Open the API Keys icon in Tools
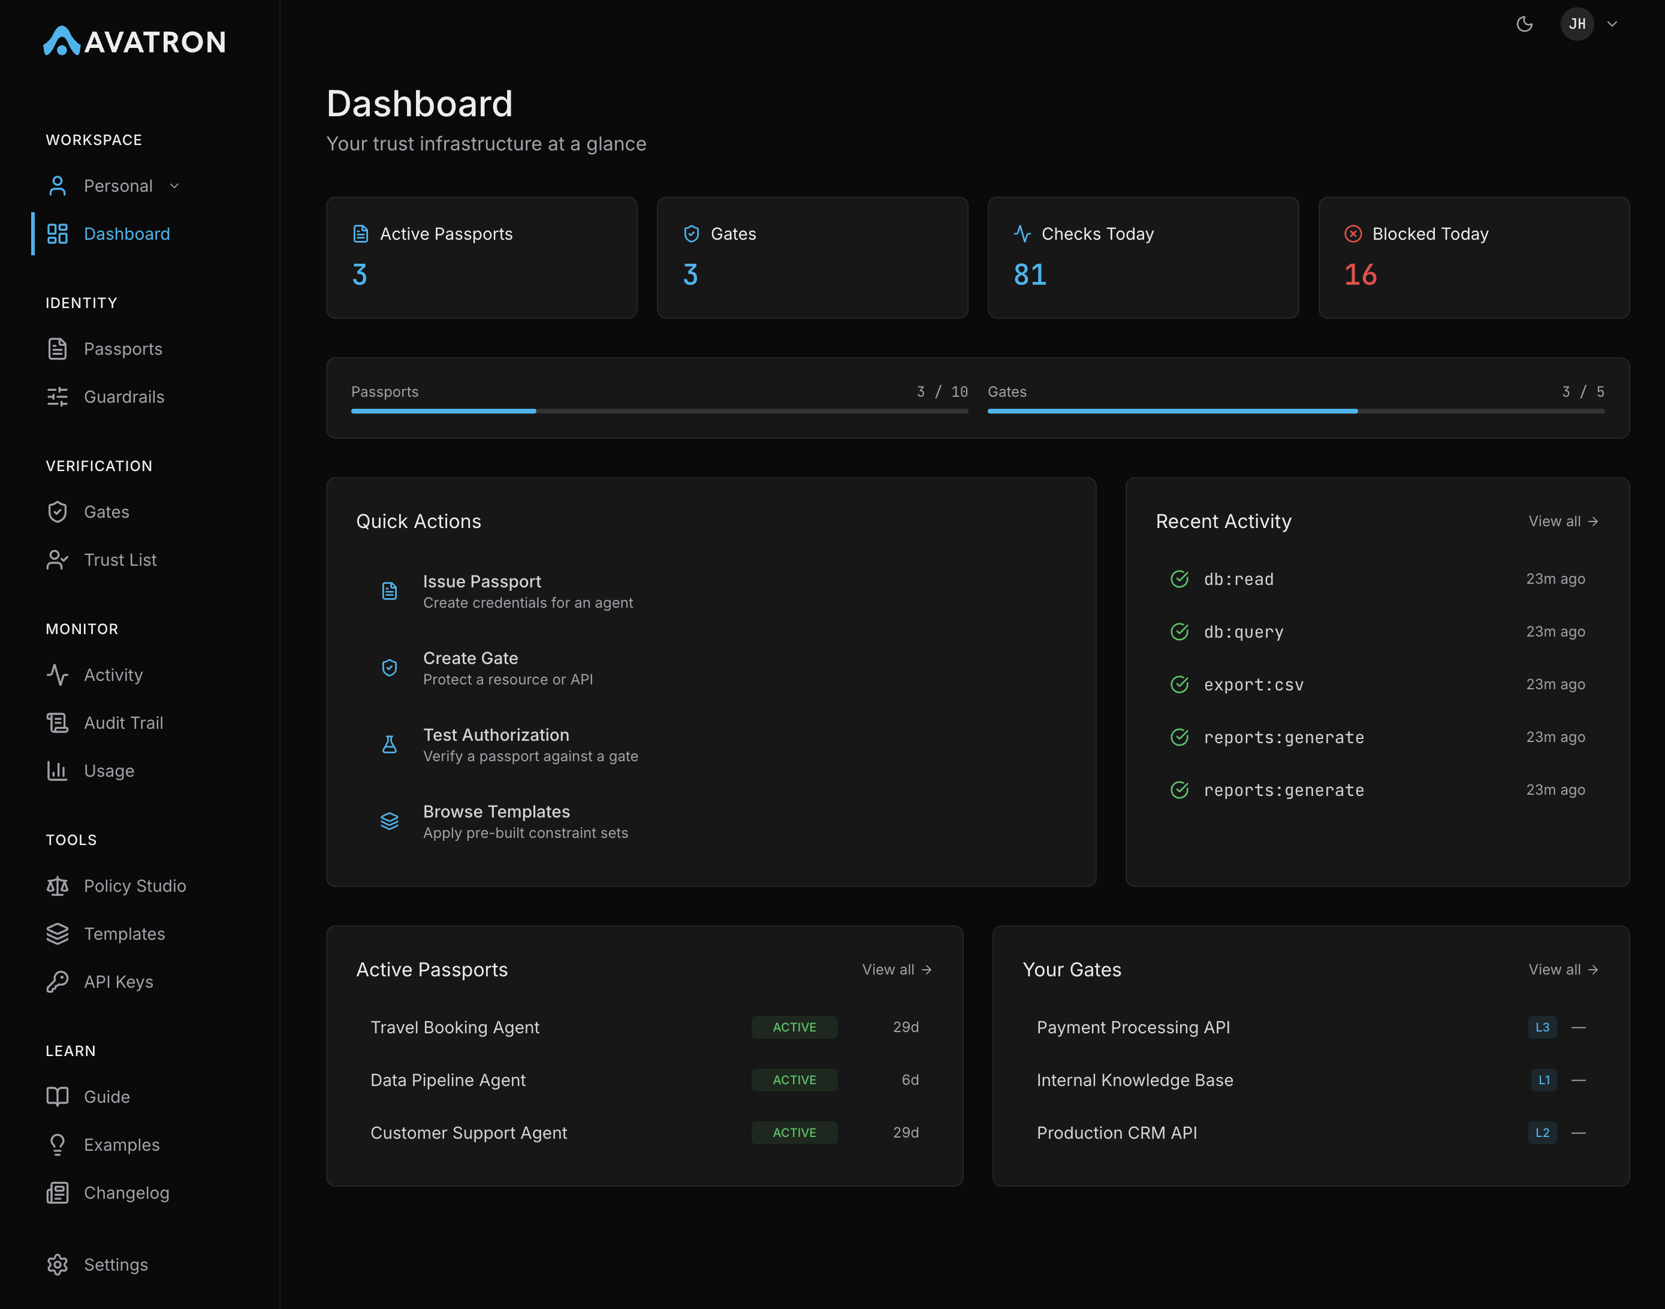 (58, 981)
